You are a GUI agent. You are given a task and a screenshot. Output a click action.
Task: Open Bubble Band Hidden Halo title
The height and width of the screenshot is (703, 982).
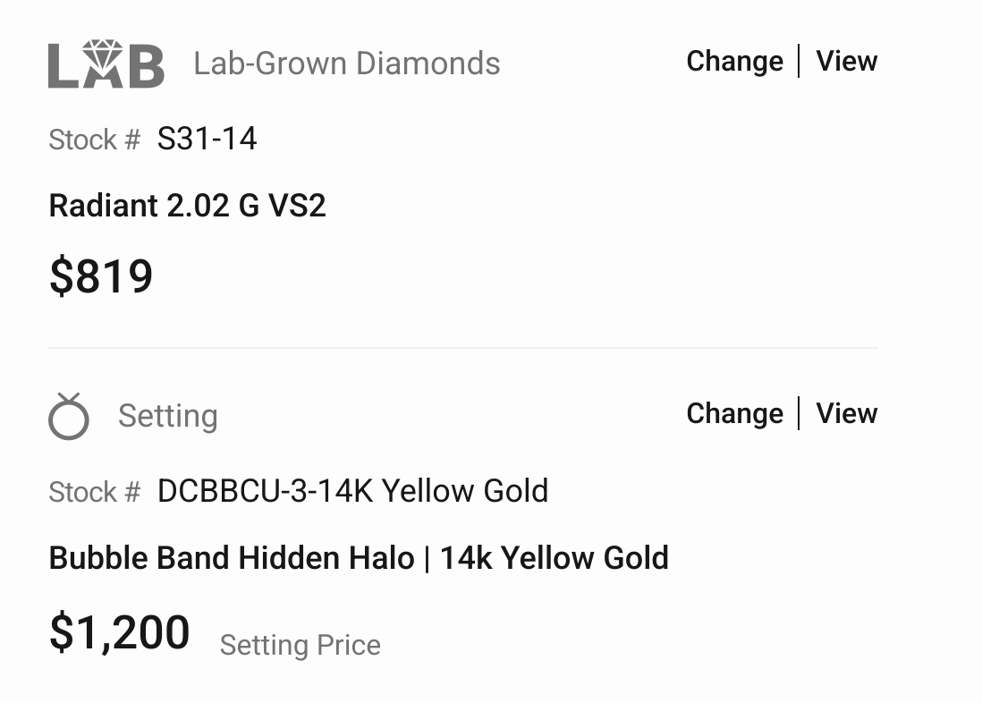[x=359, y=558]
